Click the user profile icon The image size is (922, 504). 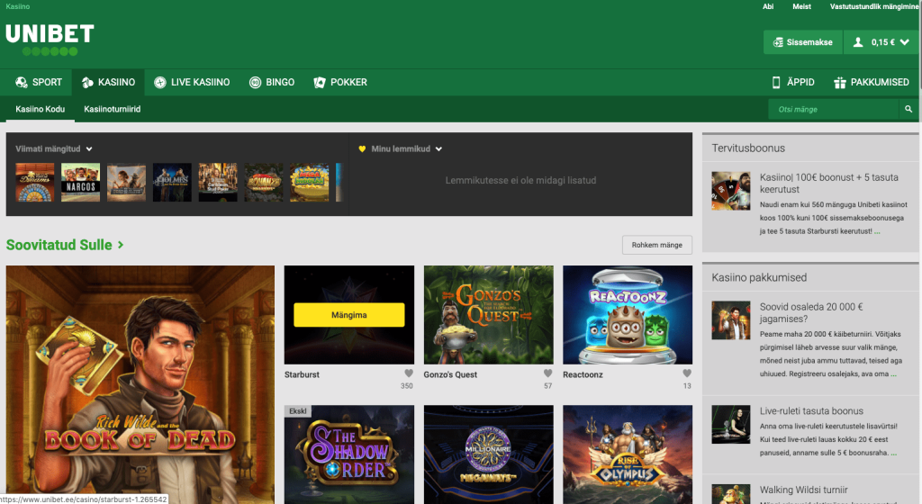[x=858, y=42]
